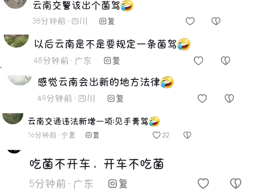
Task: Open avatar of 见手青驾 commenter
Action: tap(13, 119)
